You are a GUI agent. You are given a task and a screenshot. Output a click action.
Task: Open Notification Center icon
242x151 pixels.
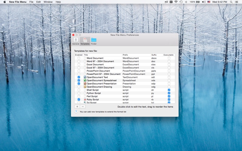(x=237, y=2)
